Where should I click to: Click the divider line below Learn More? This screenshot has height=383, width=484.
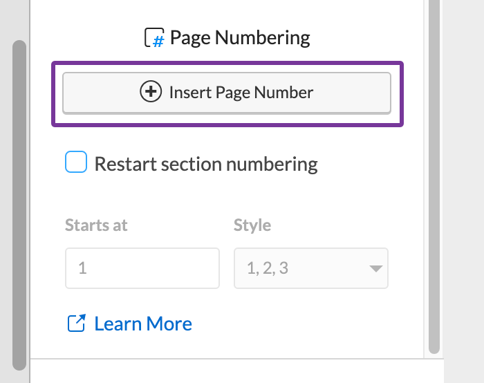pos(235,359)
